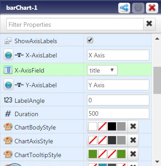The image size is (161, 166).
Task: Clear ChartTooltipStyle with its X button
Action: pos(133,154)
